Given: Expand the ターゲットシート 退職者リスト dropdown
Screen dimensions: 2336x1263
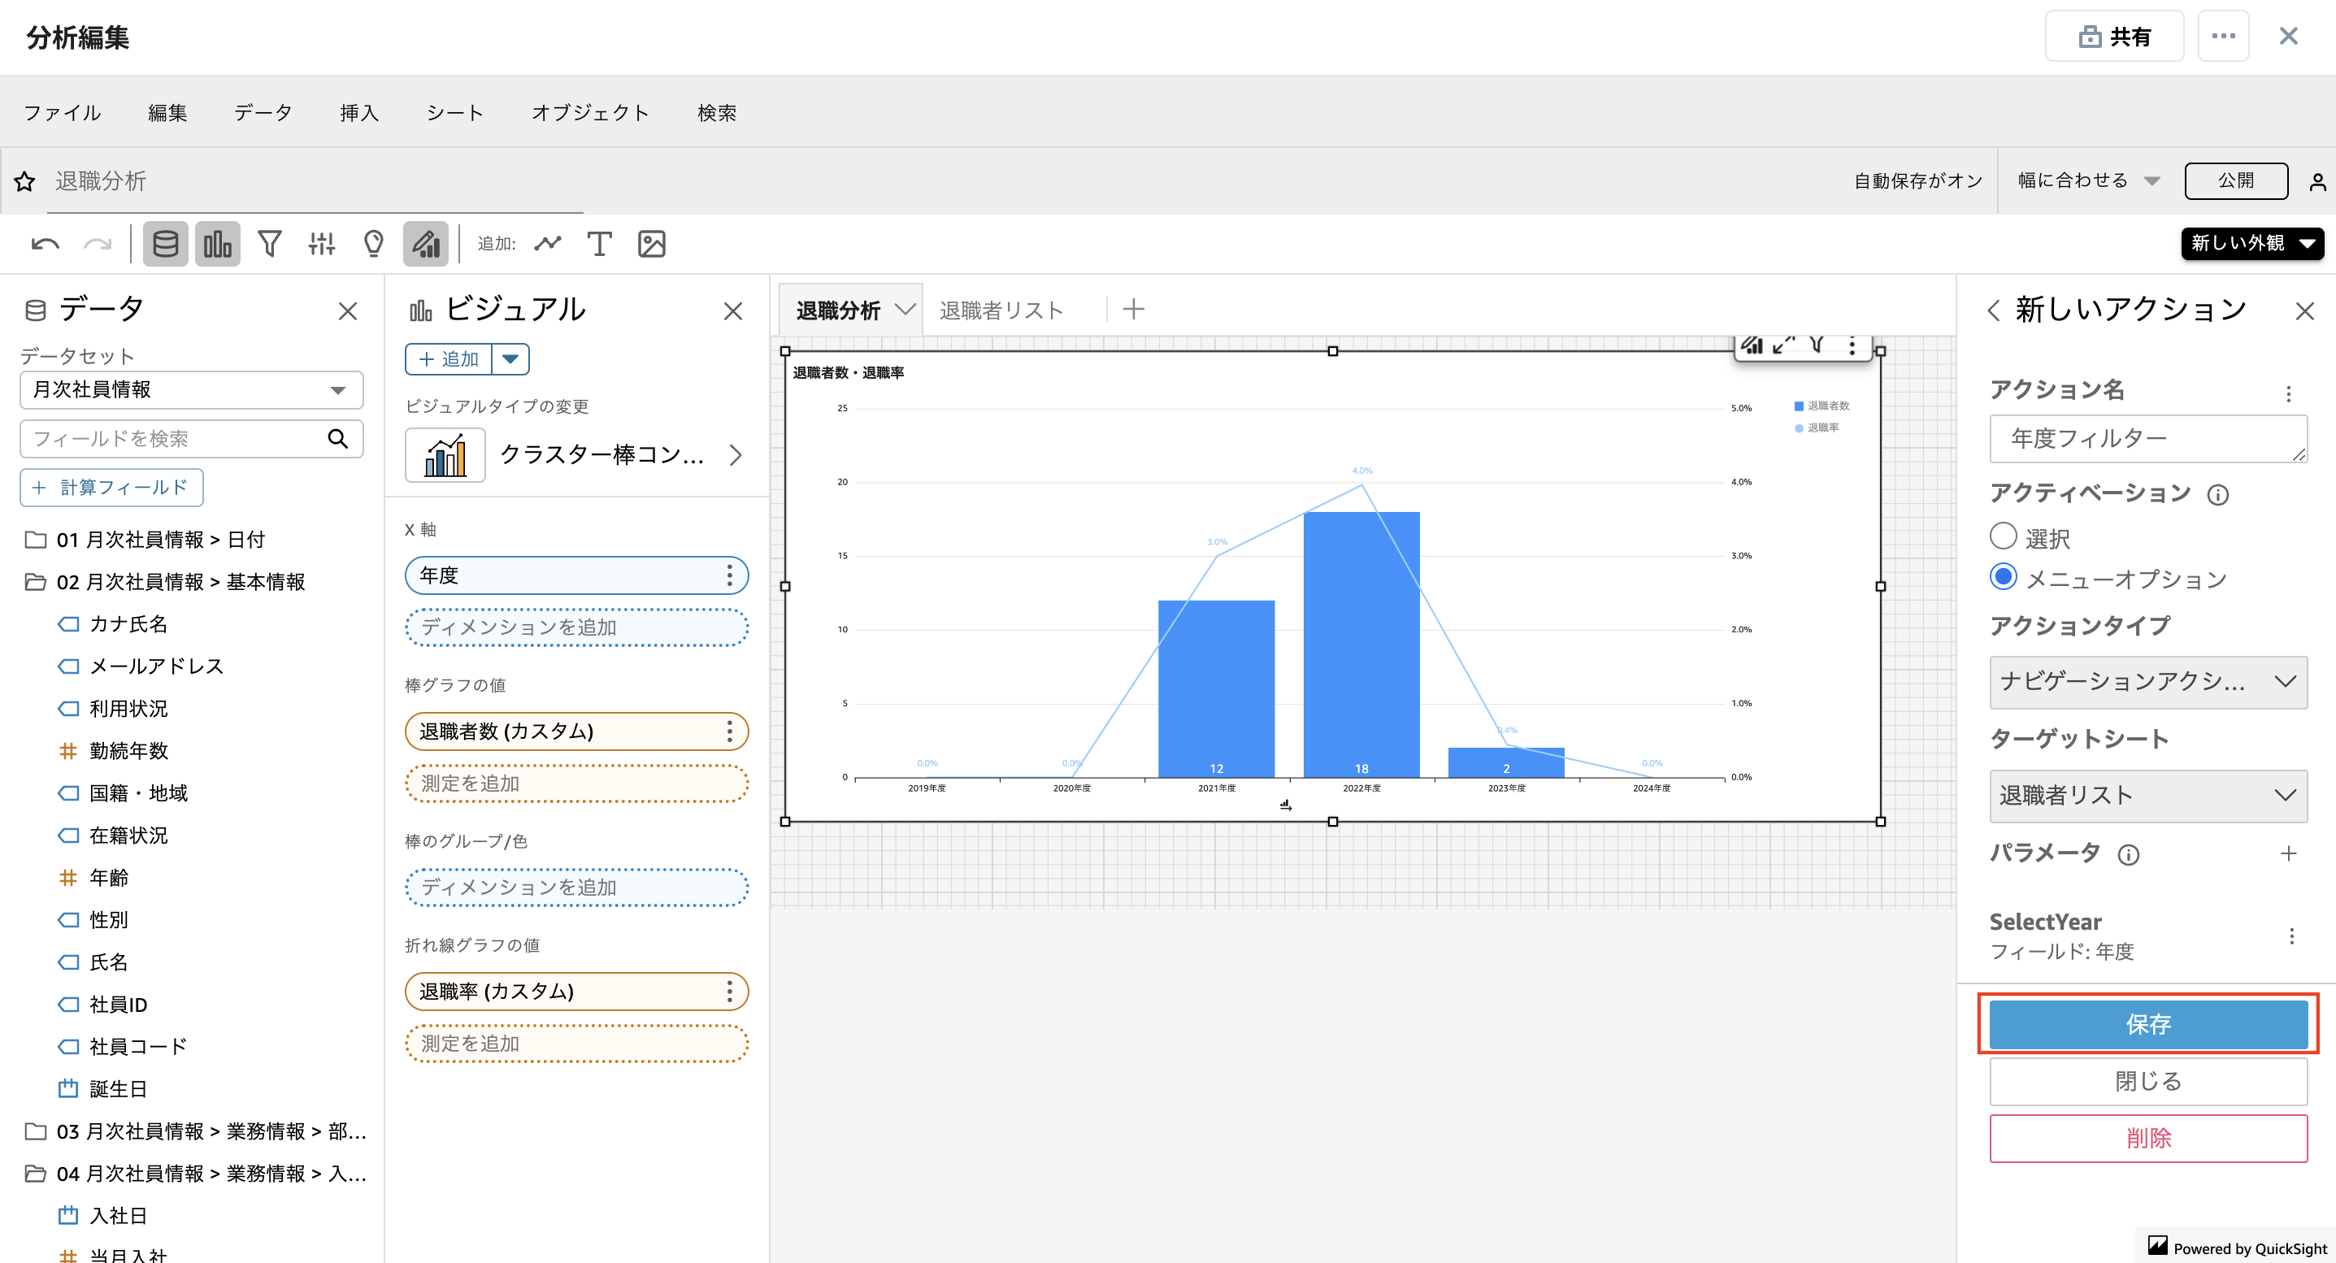Looking at the screenshot, I should [2147, 795].
